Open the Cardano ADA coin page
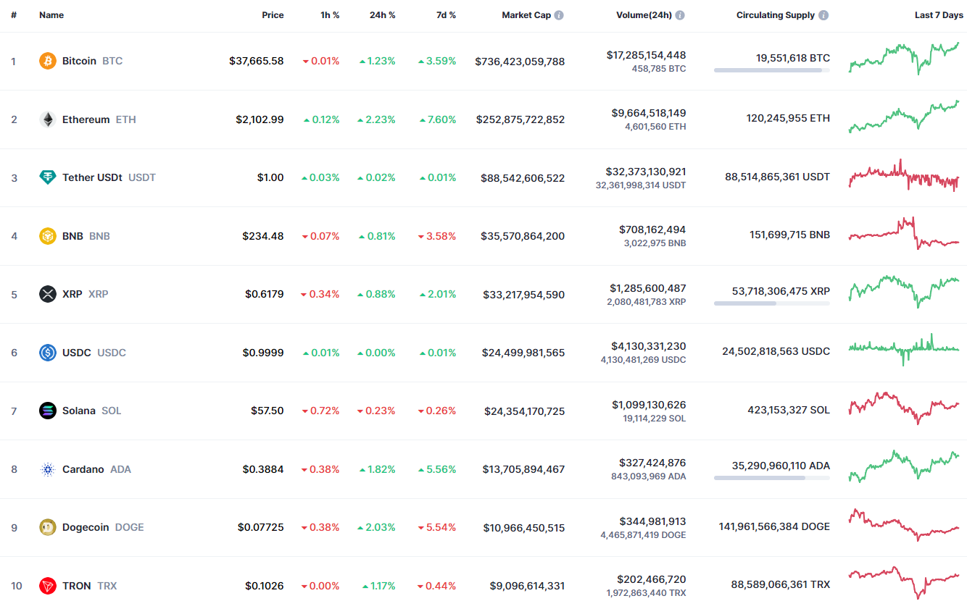Viewport: 967px width, 609px height. pyautogui.click(x=83, y=469)
